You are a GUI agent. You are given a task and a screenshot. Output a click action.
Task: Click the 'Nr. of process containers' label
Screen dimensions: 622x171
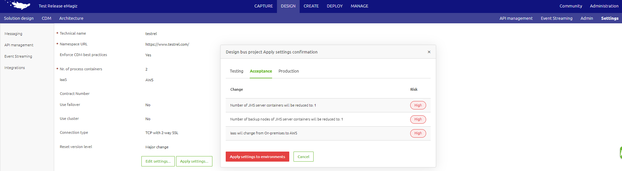pos(81,69)
